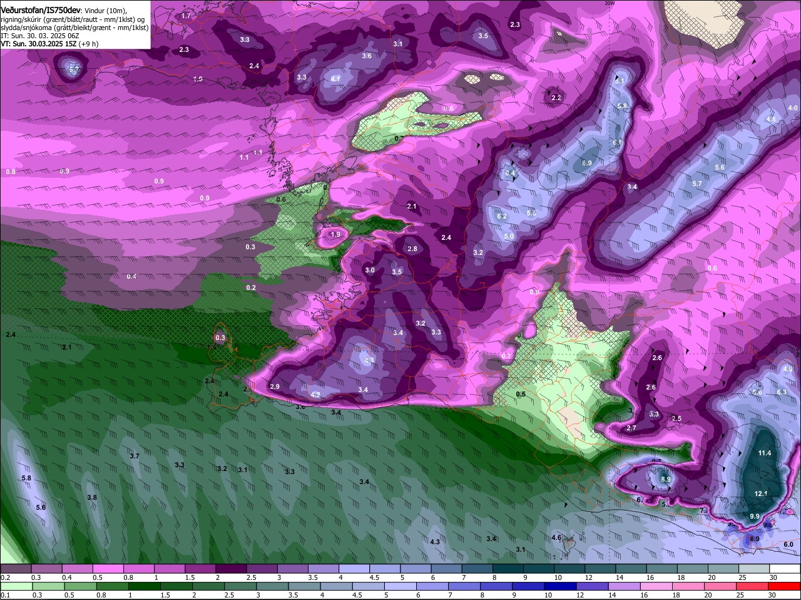Click the 2.2 value on the map

pyautogui.click(x=556, y=98)
